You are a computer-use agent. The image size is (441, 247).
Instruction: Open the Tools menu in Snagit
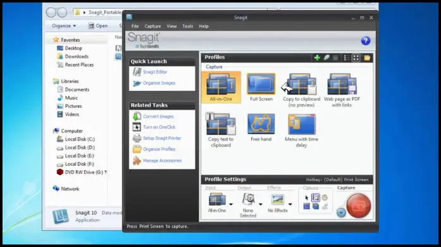(188, 26)
